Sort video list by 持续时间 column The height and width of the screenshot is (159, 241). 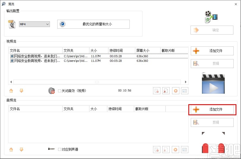pos(122,50)
